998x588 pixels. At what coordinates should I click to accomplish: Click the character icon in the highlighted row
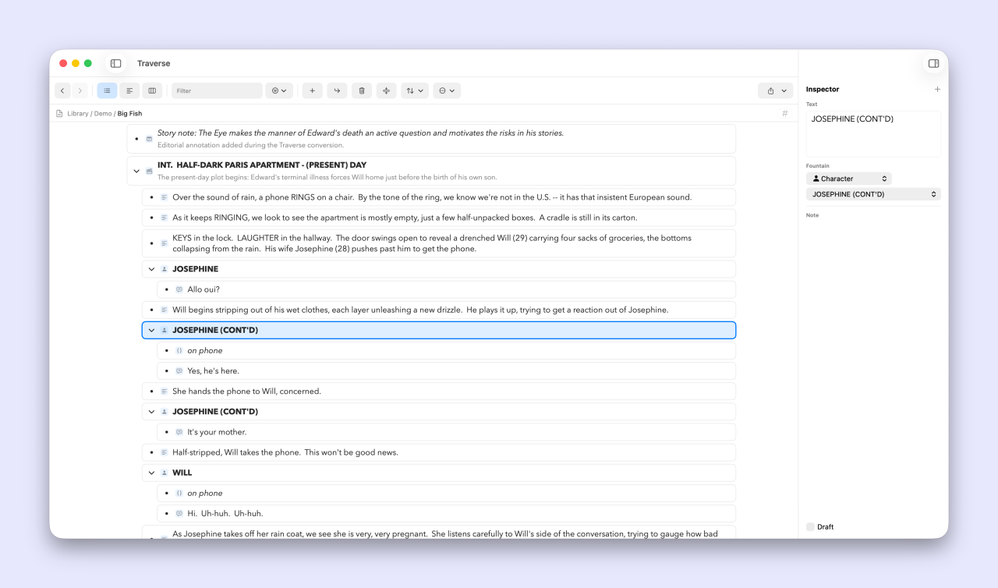[x=165, y=330]
